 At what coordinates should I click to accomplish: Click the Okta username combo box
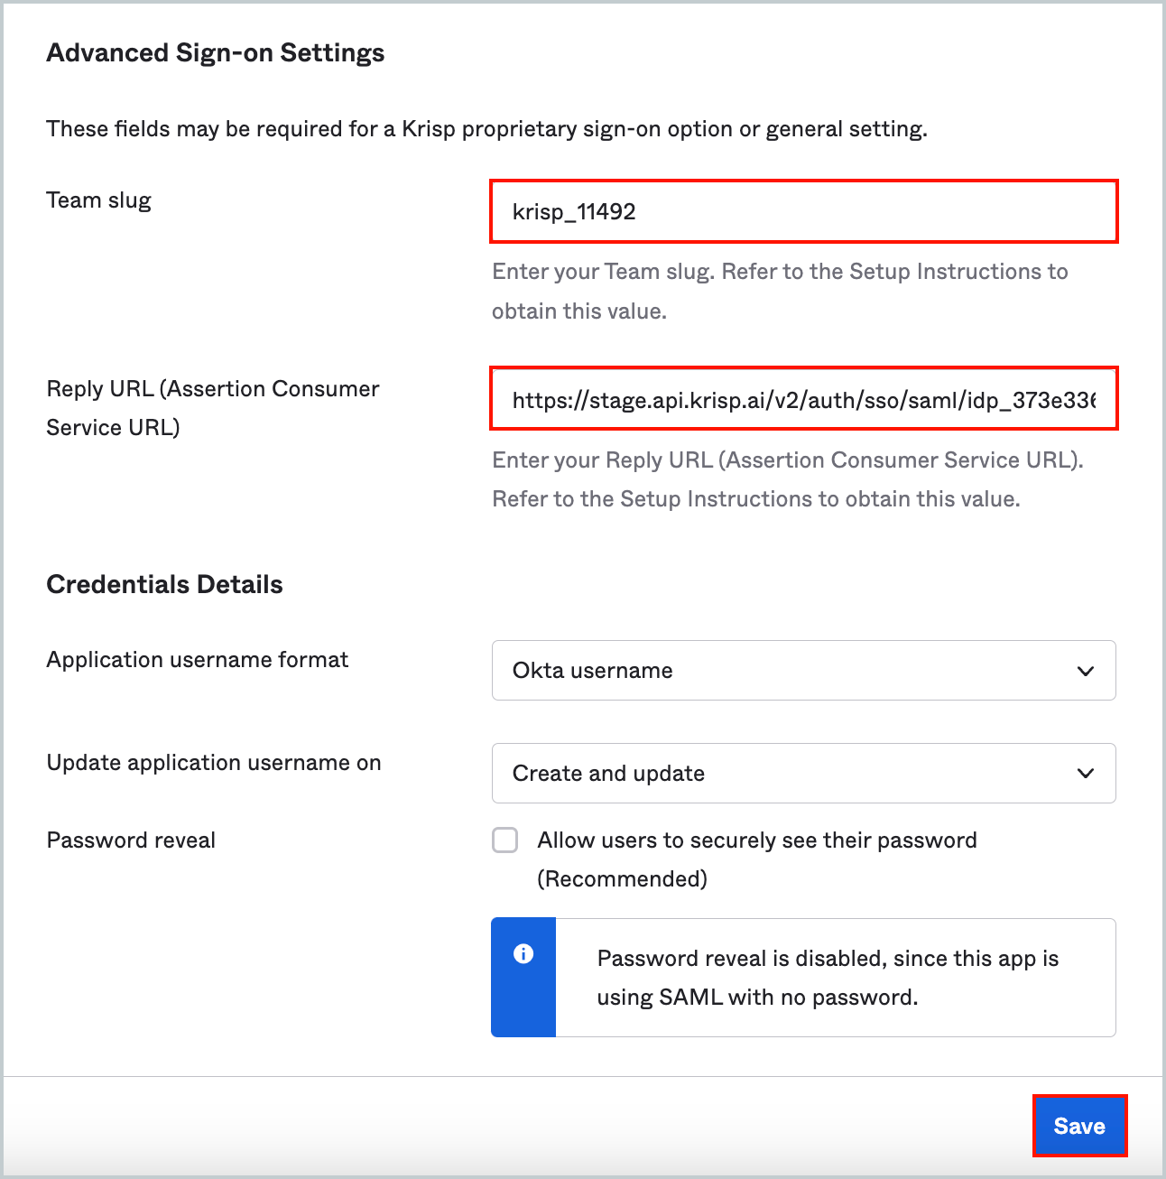[803, 671]
